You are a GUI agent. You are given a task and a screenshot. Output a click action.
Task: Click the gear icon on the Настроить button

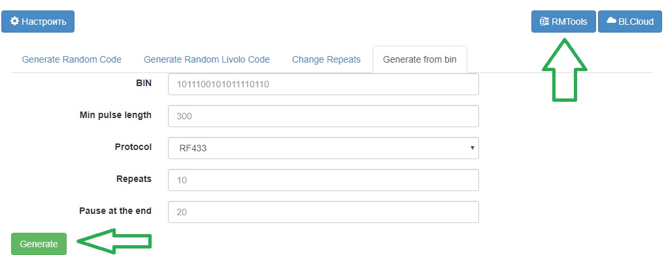pyautogui.click(x=14, y=21)
